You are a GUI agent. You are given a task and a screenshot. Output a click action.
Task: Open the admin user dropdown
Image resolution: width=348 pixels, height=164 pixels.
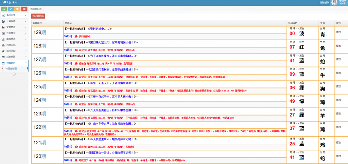pos(343,3)
